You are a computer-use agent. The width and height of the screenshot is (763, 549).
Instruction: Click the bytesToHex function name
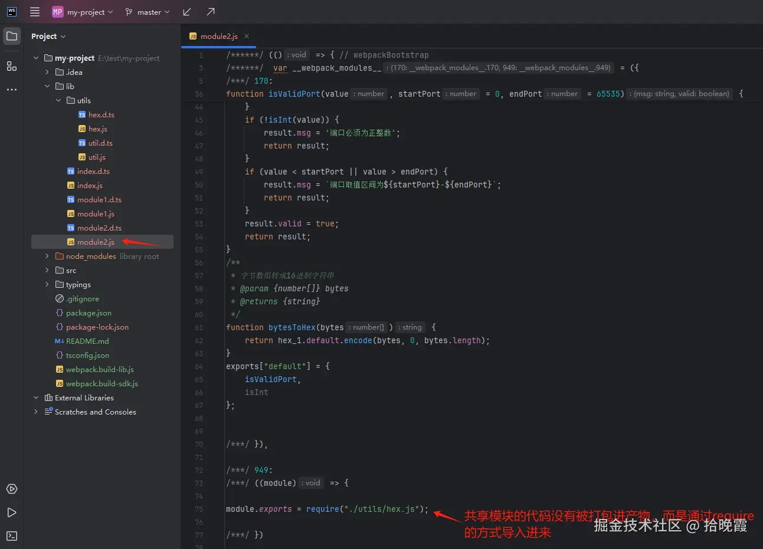coord(292,327)
